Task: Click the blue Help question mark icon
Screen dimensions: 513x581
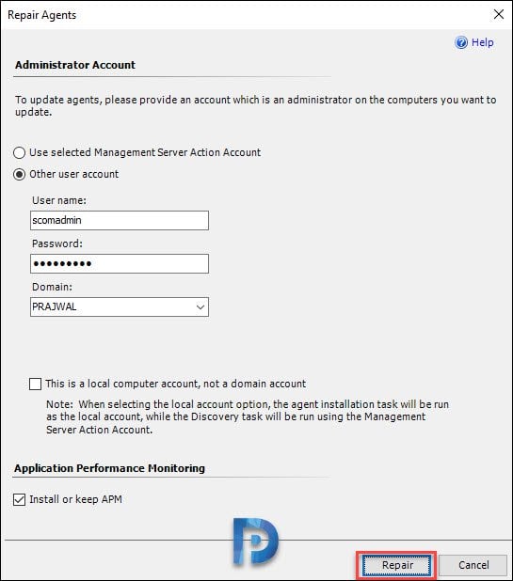Action: click(x=461, y=42)
